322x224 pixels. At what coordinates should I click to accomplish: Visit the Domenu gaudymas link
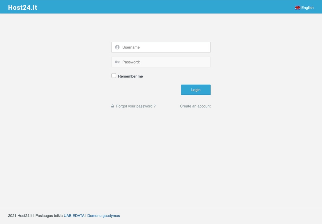[x=104, y=216]
